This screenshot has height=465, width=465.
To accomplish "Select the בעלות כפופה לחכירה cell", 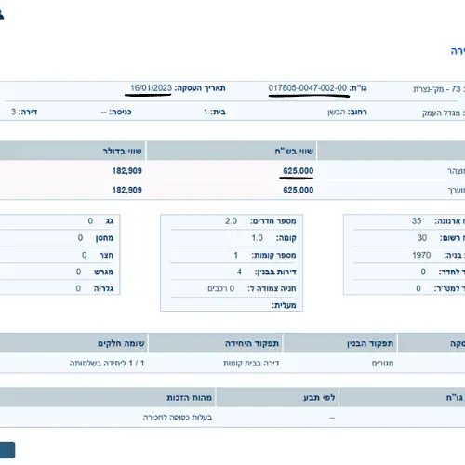I will click(178, 418).
